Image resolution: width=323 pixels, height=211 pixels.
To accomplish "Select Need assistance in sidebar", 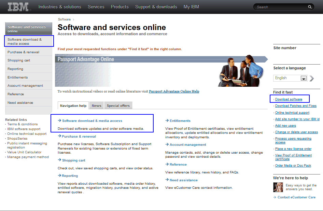I will tap(29, 102).
